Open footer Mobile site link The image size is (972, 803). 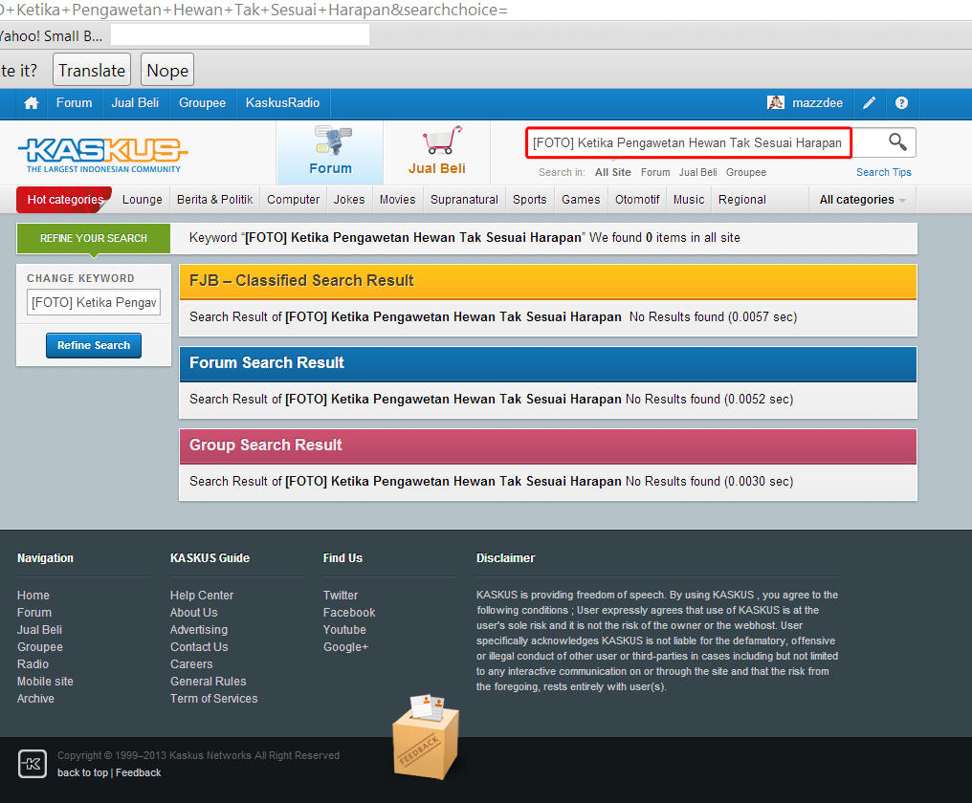[45, 681]
